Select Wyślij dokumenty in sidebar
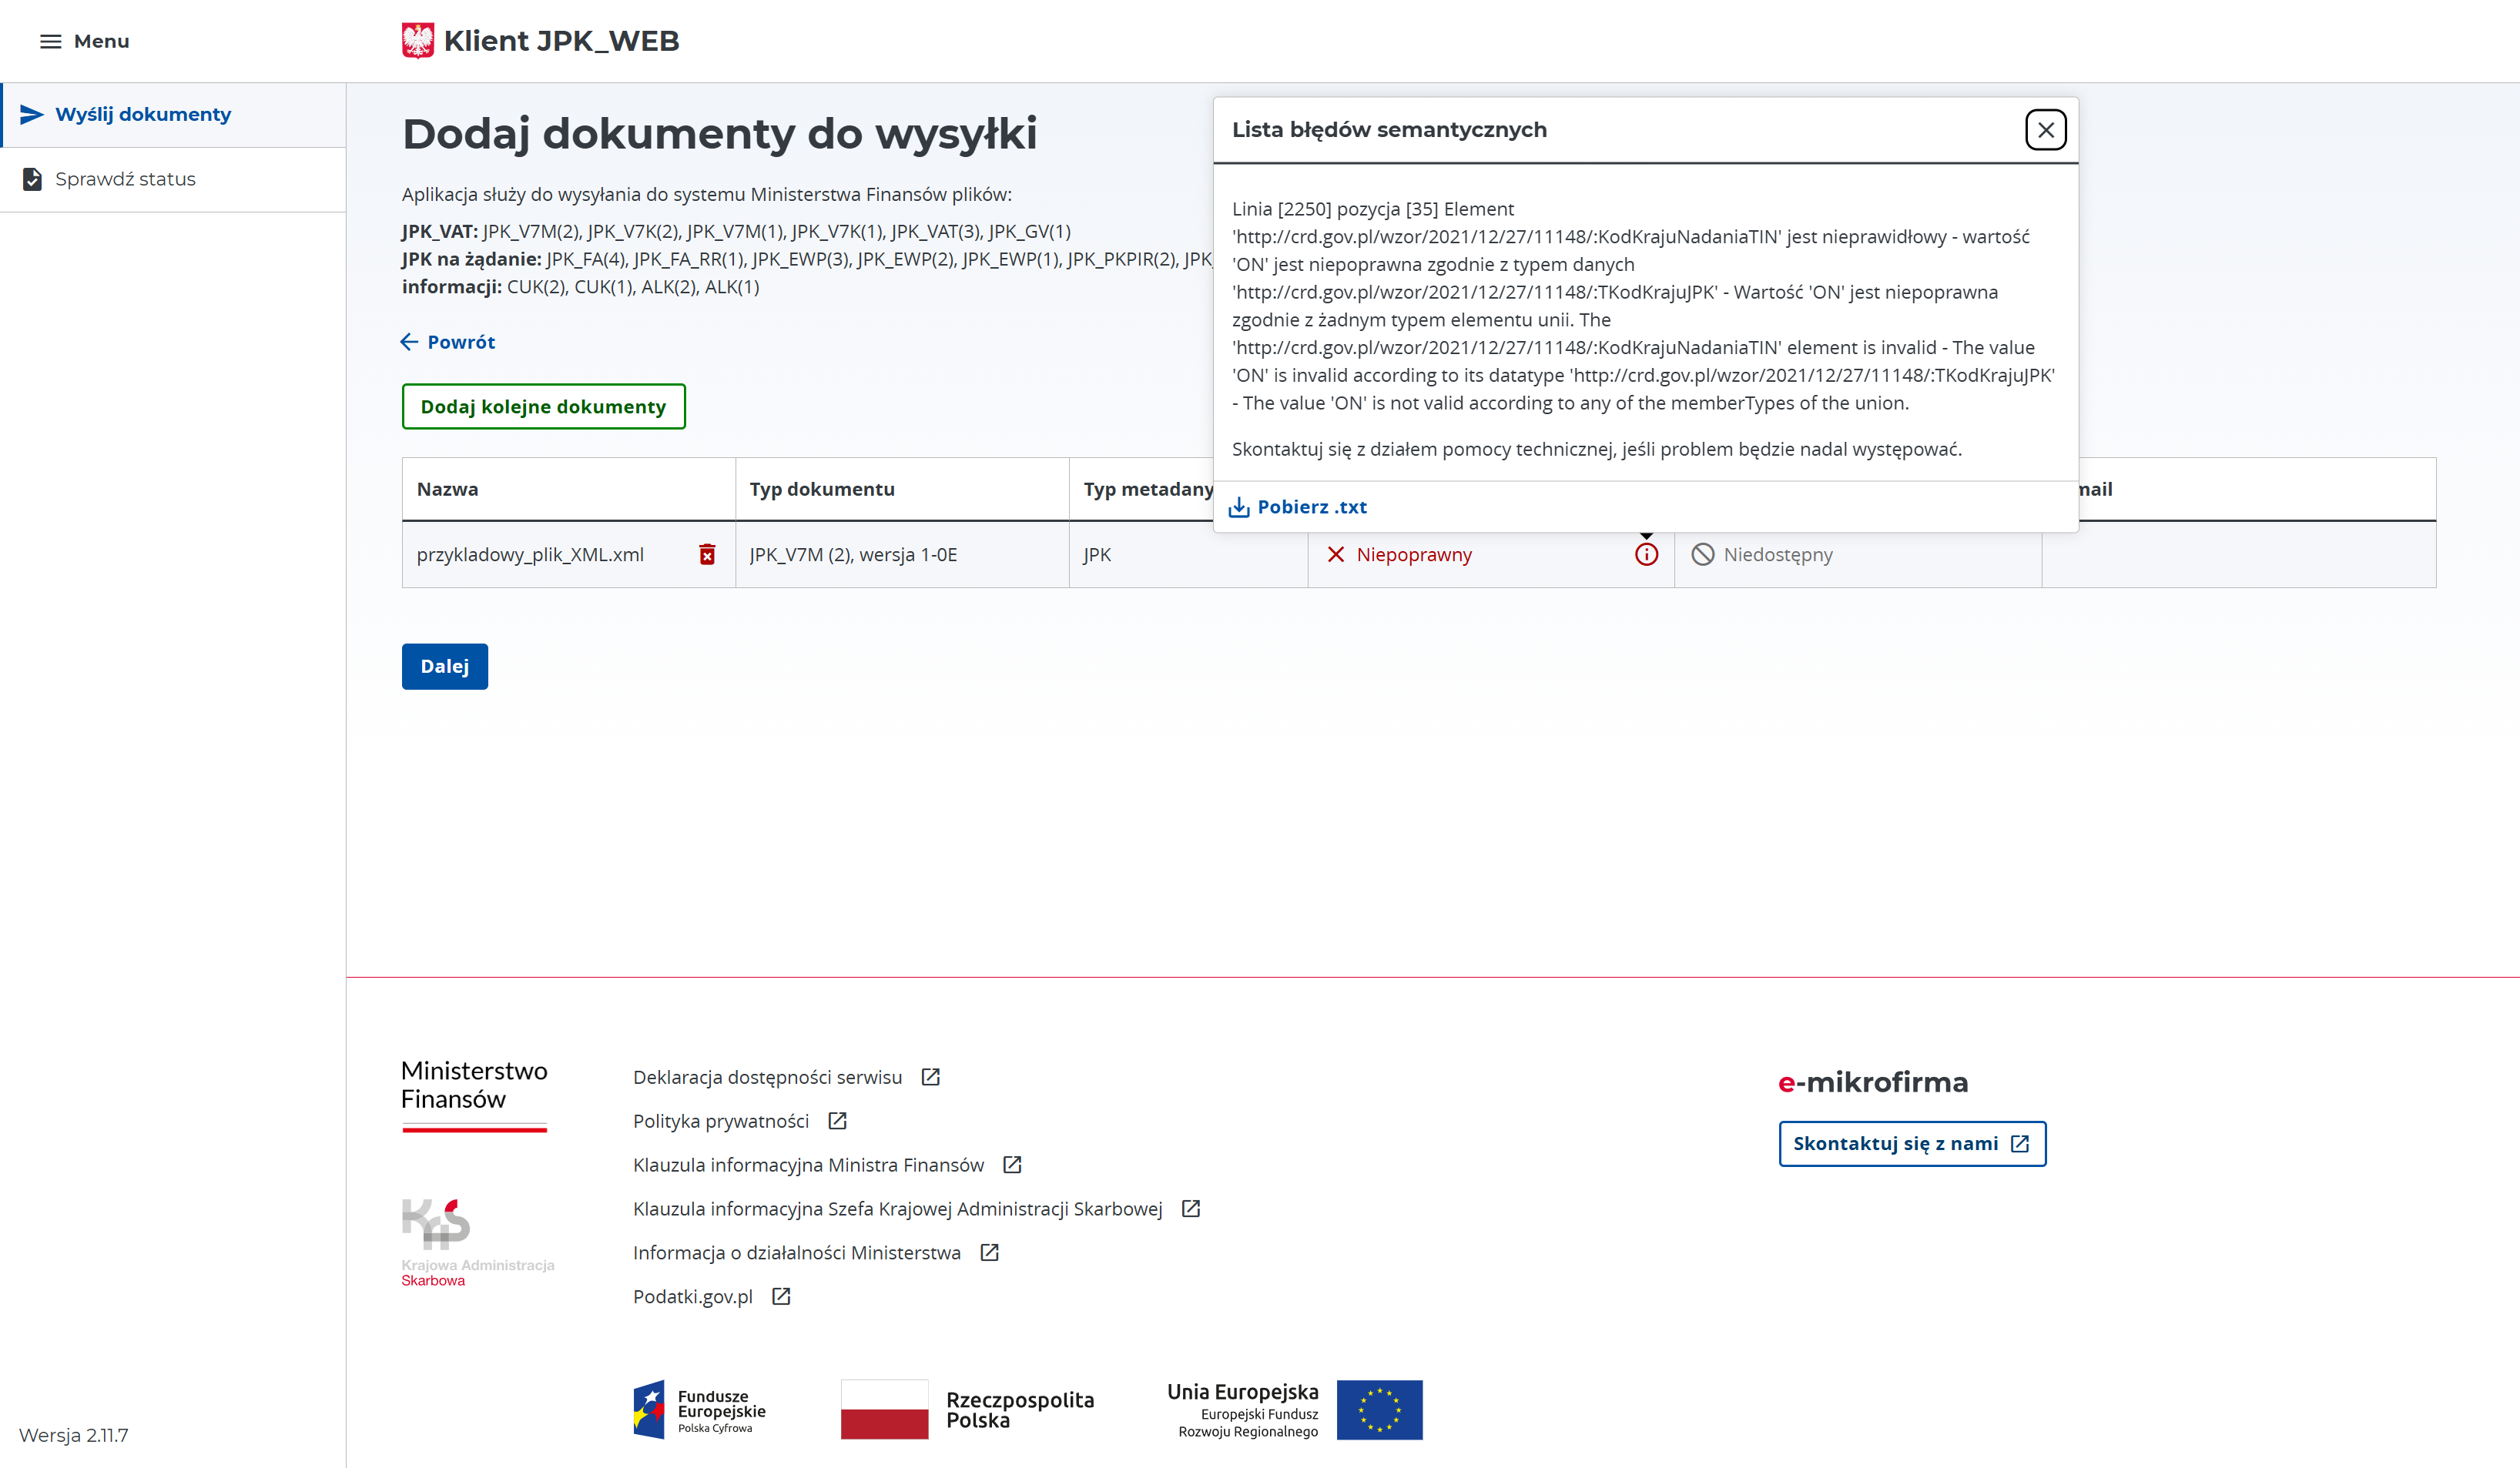The image size is (2520, 1468). [x=174, y=115]
